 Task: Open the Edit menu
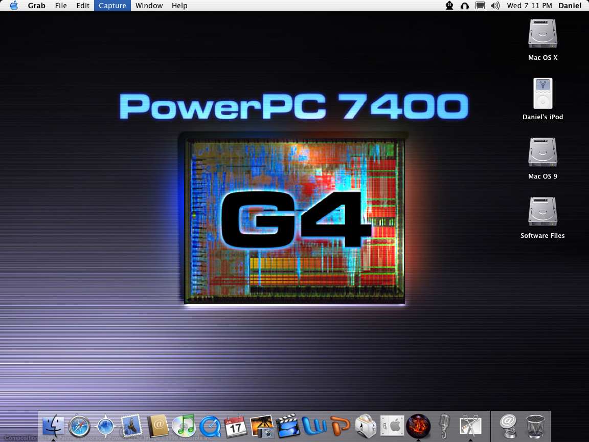83,6
